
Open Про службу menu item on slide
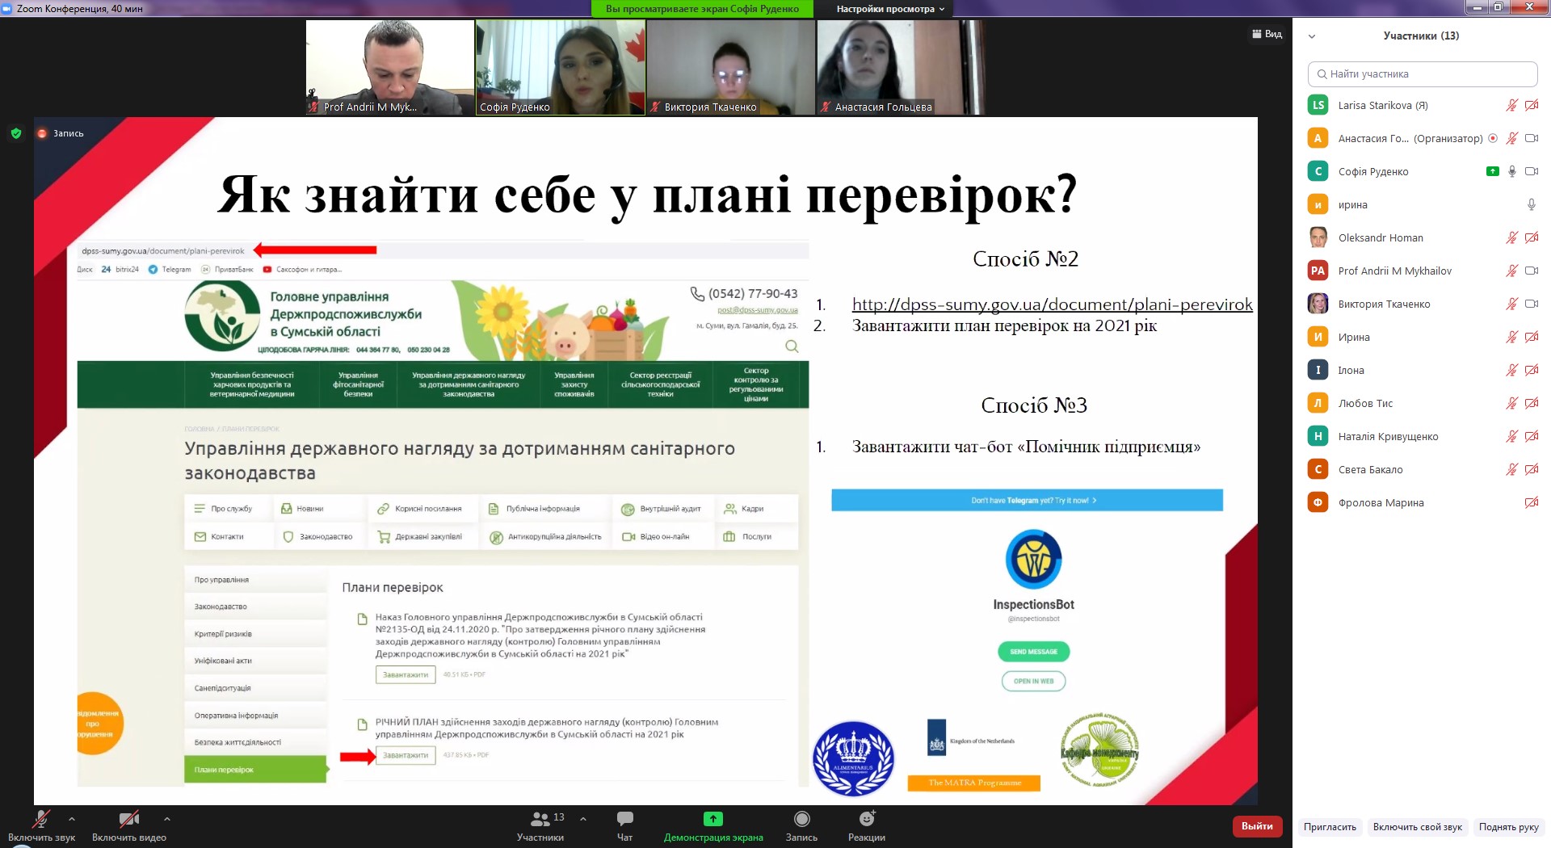(224, 509)
